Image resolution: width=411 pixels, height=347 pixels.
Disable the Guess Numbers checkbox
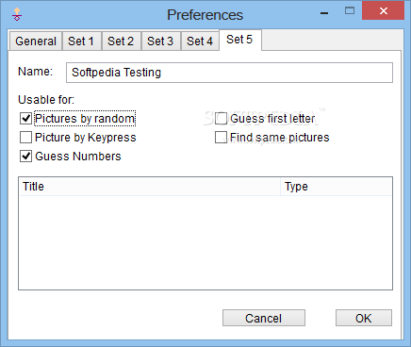pyautogui.click(x=25, y=157)
